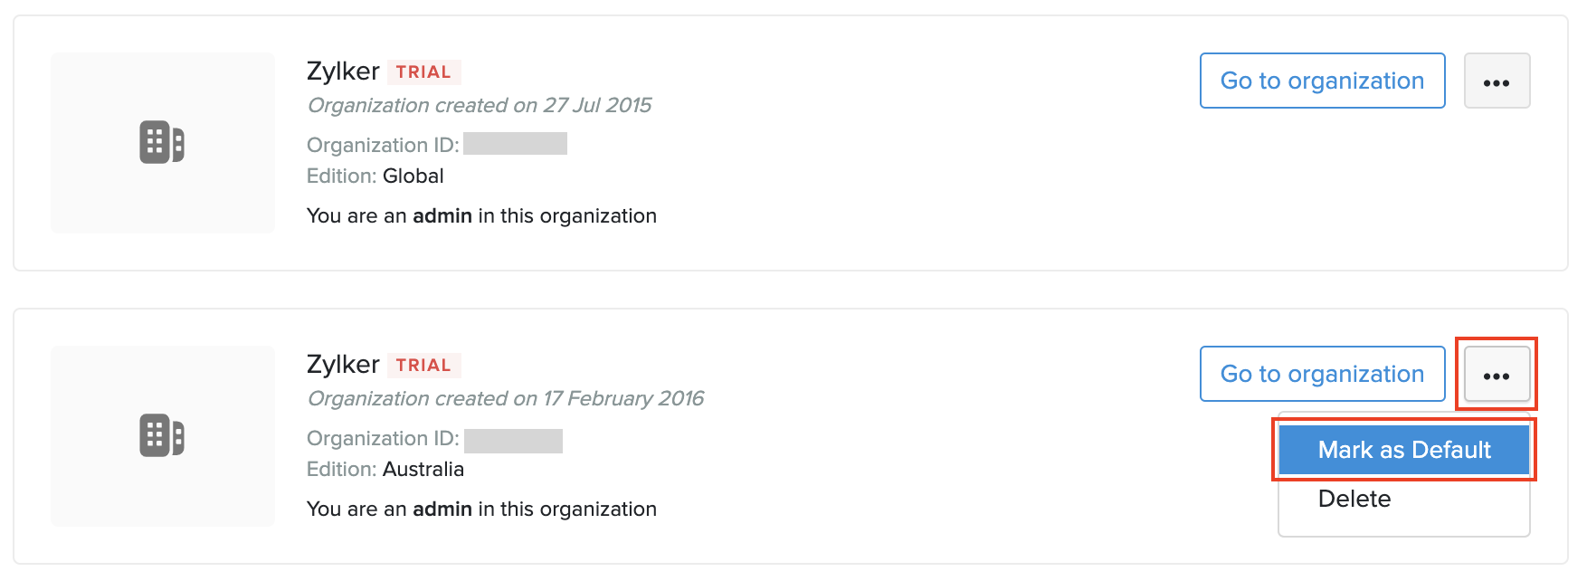Toggle the three-dots menu for the Australia organization

click(1497, 375)
